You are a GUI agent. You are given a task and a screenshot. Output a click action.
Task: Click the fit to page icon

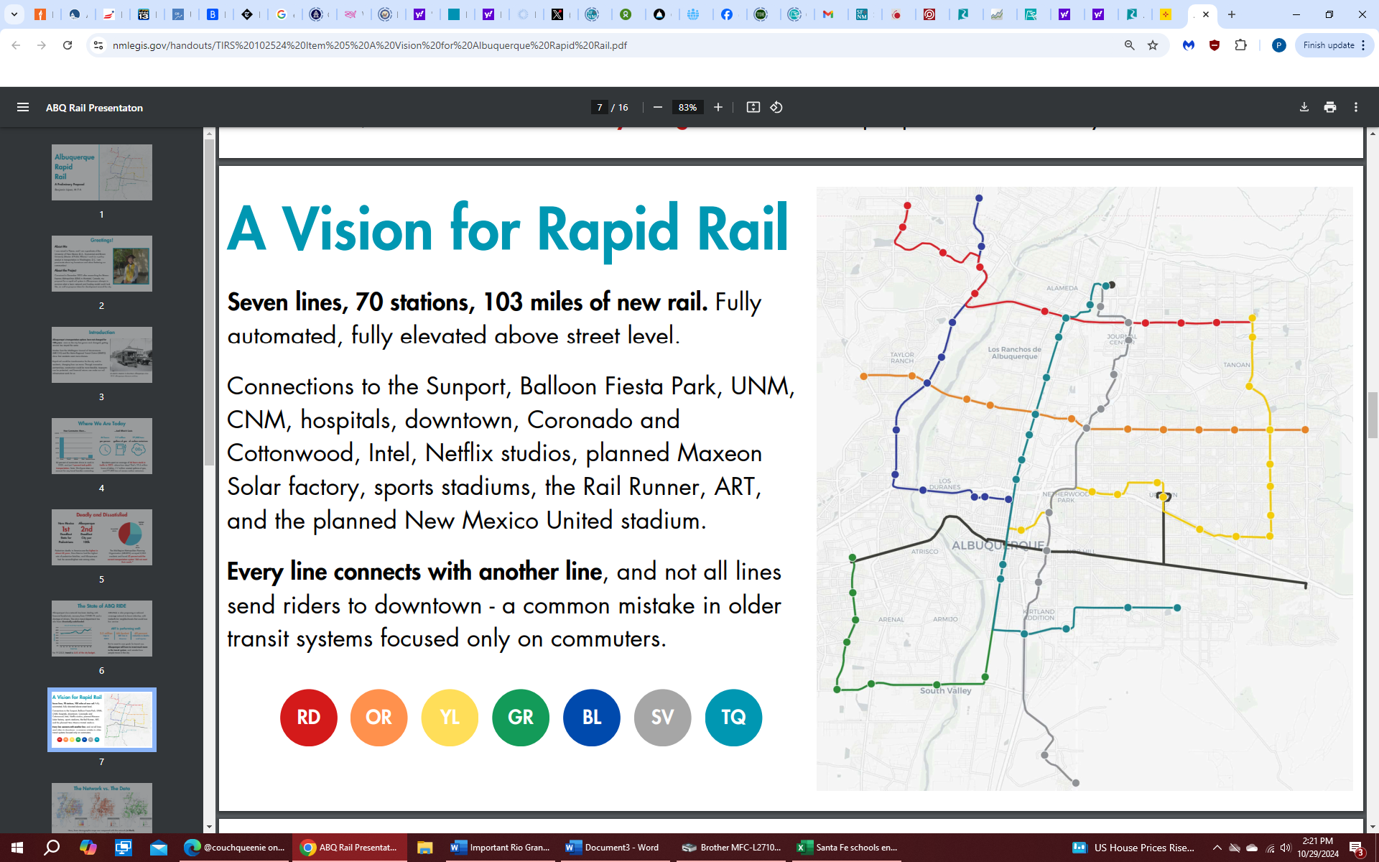(753, 107)
